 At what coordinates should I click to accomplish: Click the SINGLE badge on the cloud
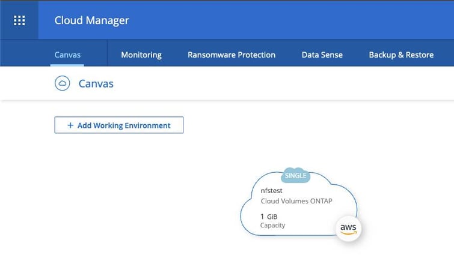click(295, 176)
